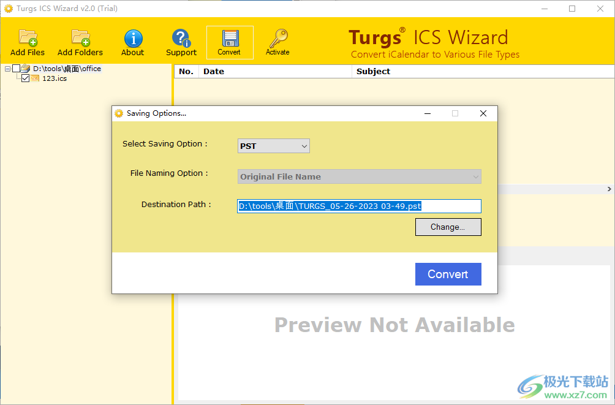Select the D:\tools\桌面\office tree item

point(67,69)
